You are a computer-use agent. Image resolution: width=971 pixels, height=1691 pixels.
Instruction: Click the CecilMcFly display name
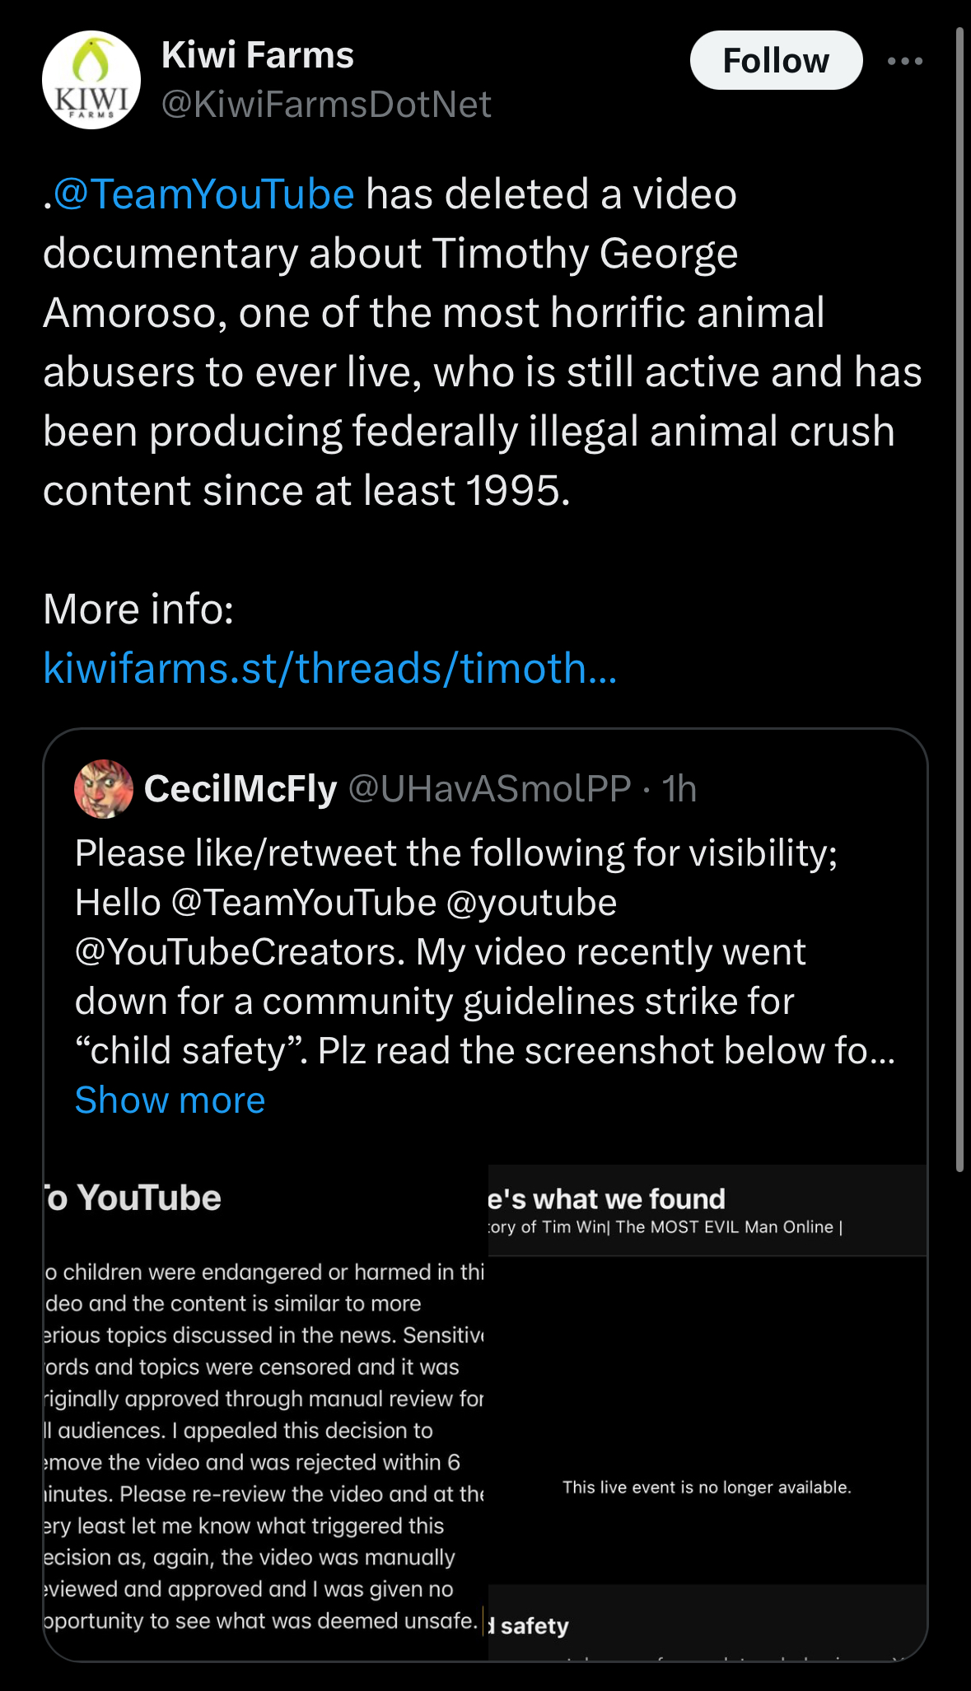(x=240, y=789)
